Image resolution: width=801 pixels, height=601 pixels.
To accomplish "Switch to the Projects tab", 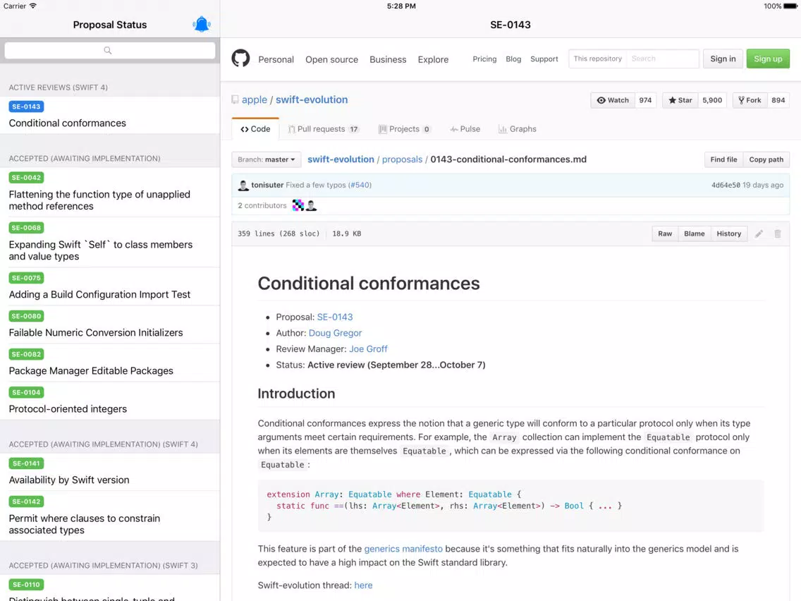I will point(405,129).
